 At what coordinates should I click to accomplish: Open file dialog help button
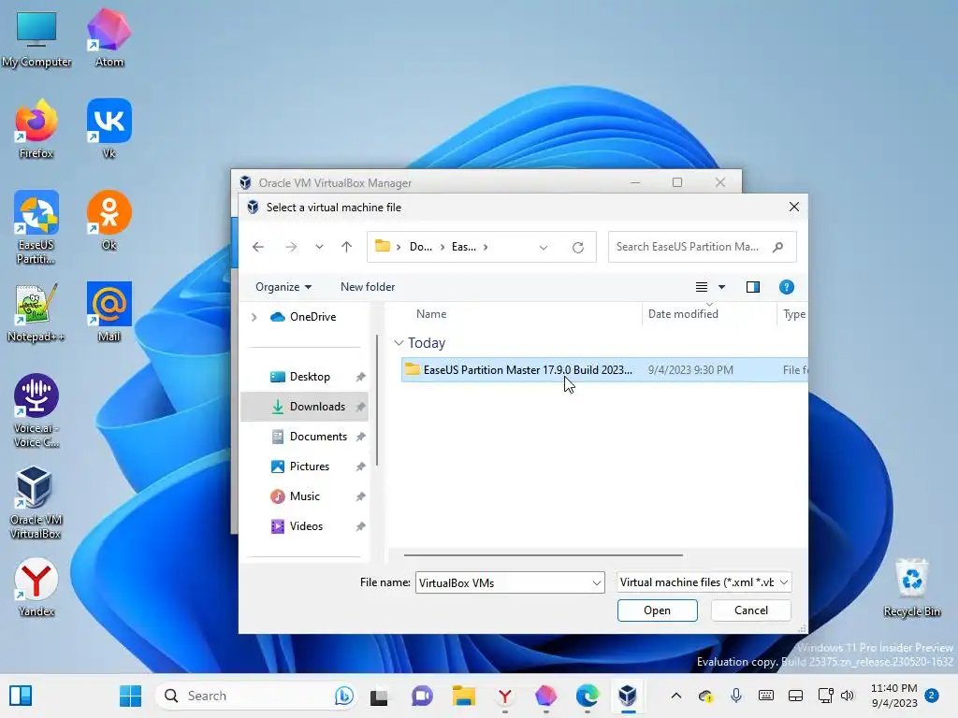(786, 287)
